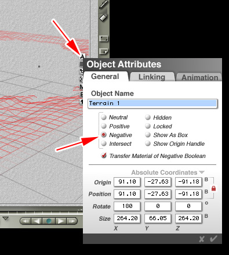Cancel dialog with the X icon
This screenshot has width=229, height=255.
202,239
